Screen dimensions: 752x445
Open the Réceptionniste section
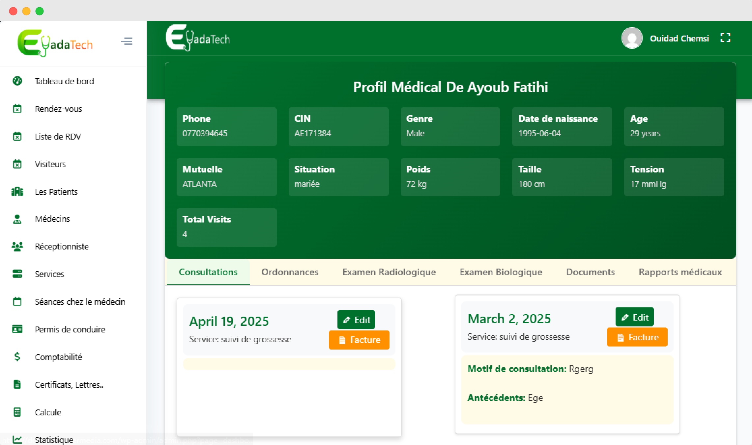(x=62, y=247)
